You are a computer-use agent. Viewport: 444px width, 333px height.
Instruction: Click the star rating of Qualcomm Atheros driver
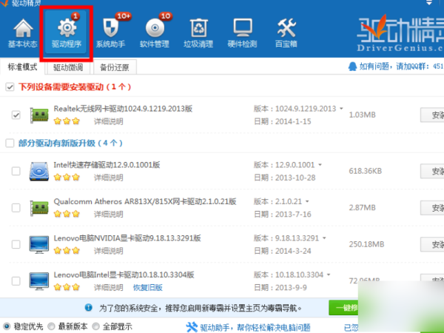click(67, 214)
